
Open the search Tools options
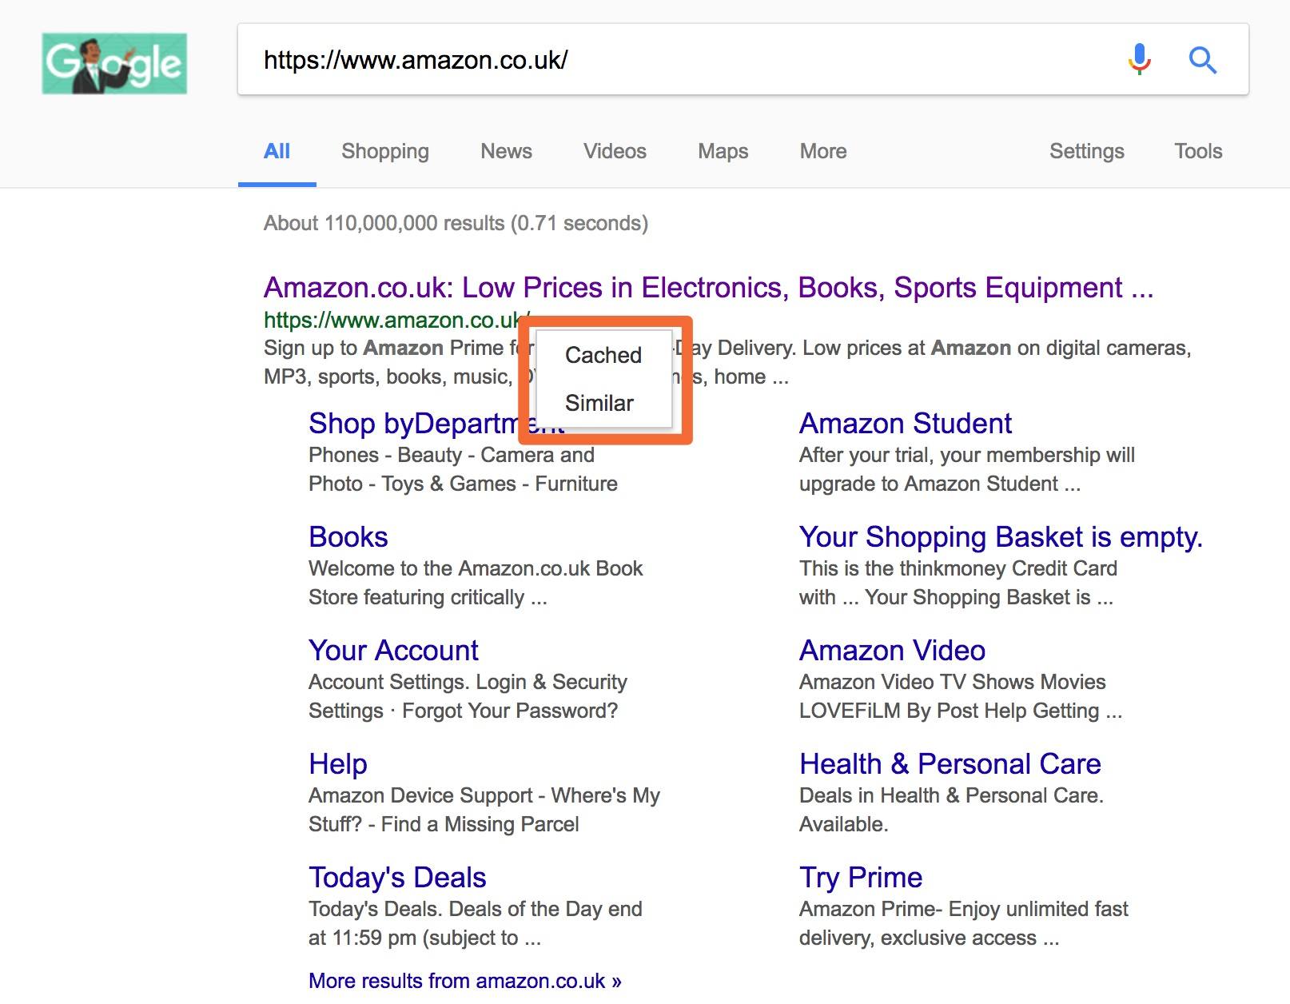pyautogui.click(x=1198, y=151)
